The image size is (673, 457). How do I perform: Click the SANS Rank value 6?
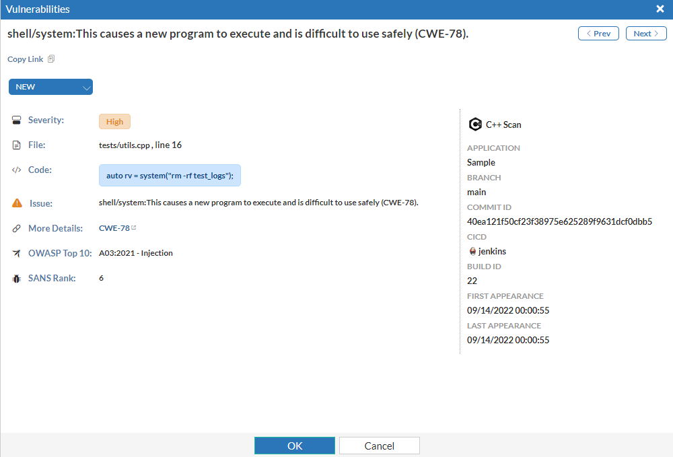(102, 278)
